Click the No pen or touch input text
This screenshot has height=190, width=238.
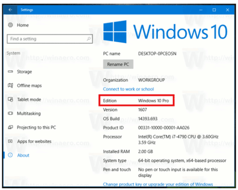coord(178,173)
